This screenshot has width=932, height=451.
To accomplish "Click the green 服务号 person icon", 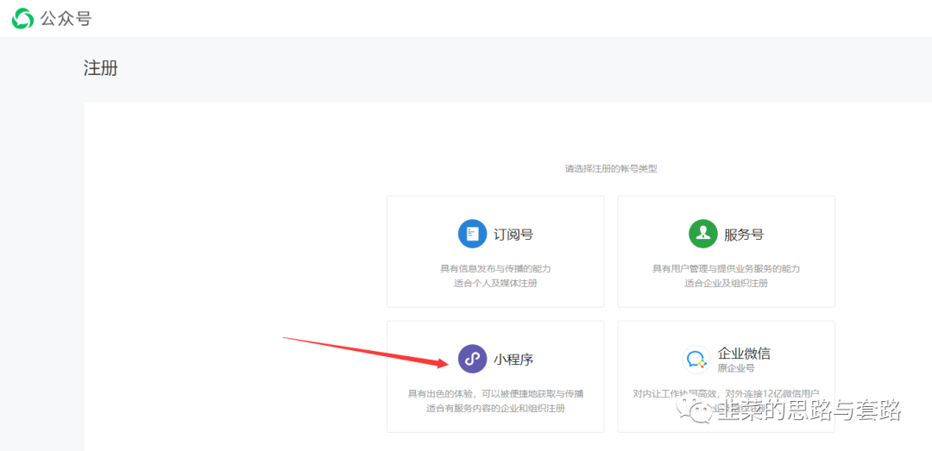I will [x=703, y=234].
